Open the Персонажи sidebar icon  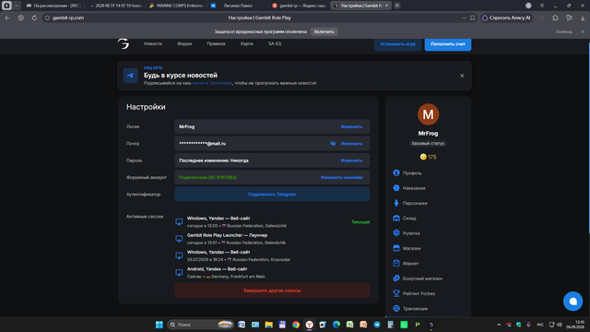click(396, 203)
